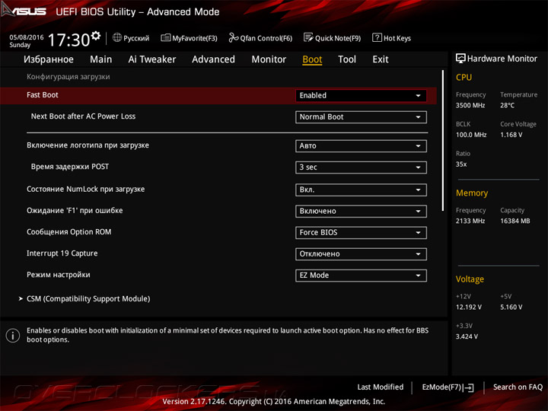
Task: Click the info icon beside the help text
Action: point(13,336)
